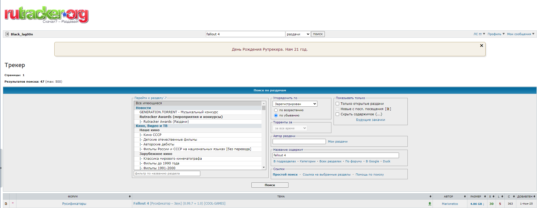Select the по убыванию radio button
537x208 pixels.
pyautogui.click(x=276, y=116)
